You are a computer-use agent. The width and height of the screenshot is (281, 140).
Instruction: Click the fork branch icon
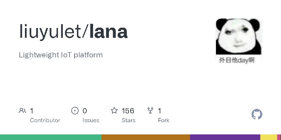click(150, 111)
